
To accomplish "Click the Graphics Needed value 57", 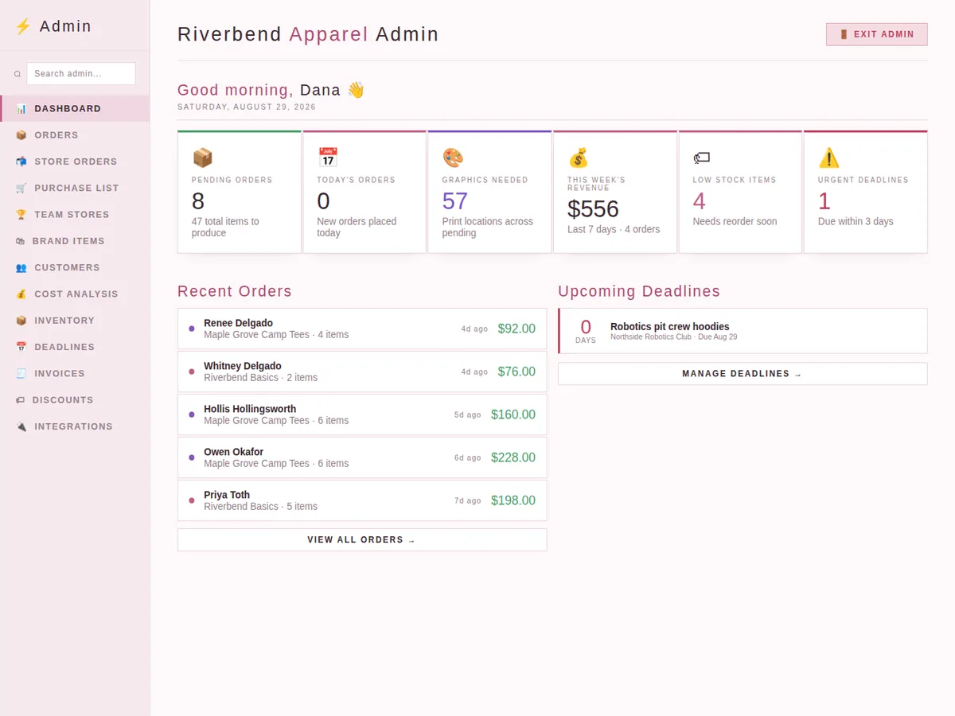I will pos(455,200).
